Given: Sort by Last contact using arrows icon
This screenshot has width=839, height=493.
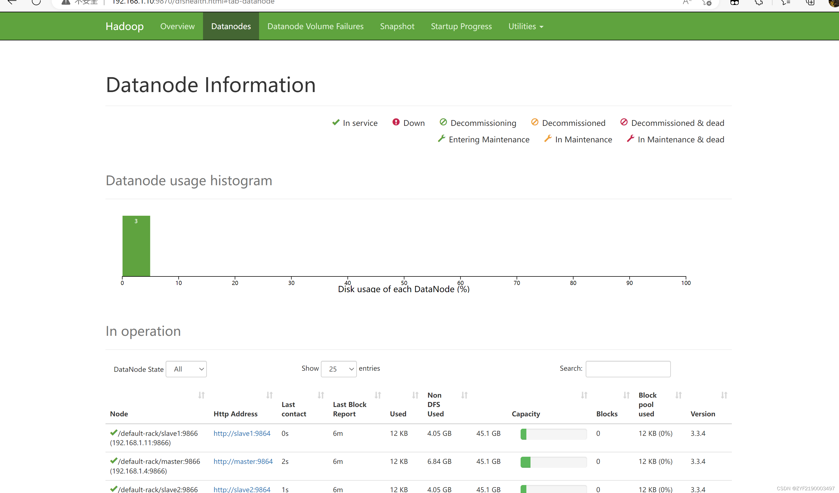Looking at the screenshot, I should (x=321, y=395).
